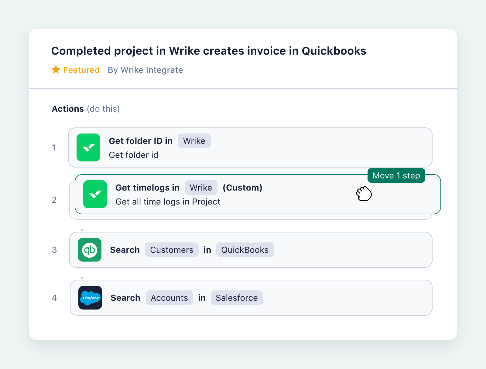Screen dimensions: 486x369
Task: Click the Wrike icon in Get timelogs step
Action: [95, 194]
